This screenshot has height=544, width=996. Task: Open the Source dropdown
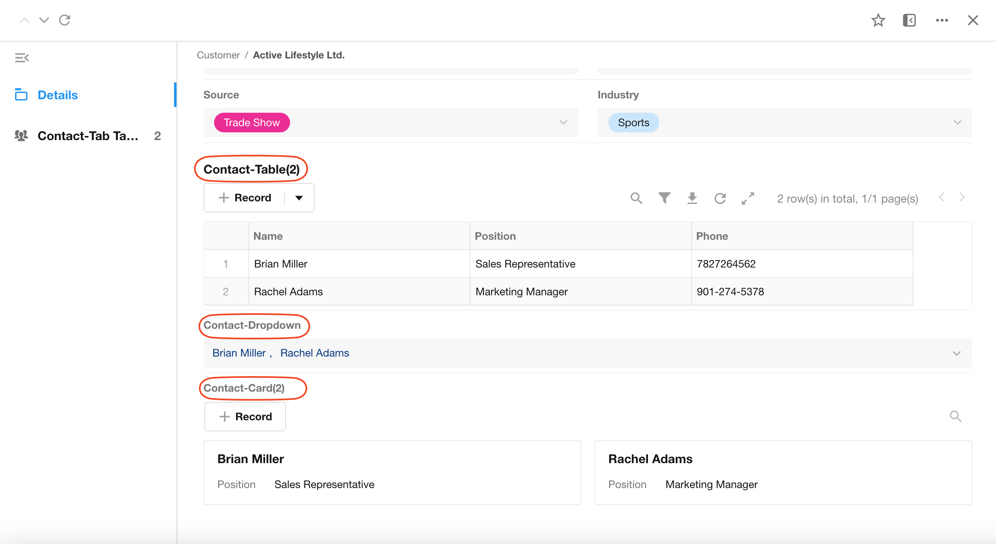pos(563,123)
